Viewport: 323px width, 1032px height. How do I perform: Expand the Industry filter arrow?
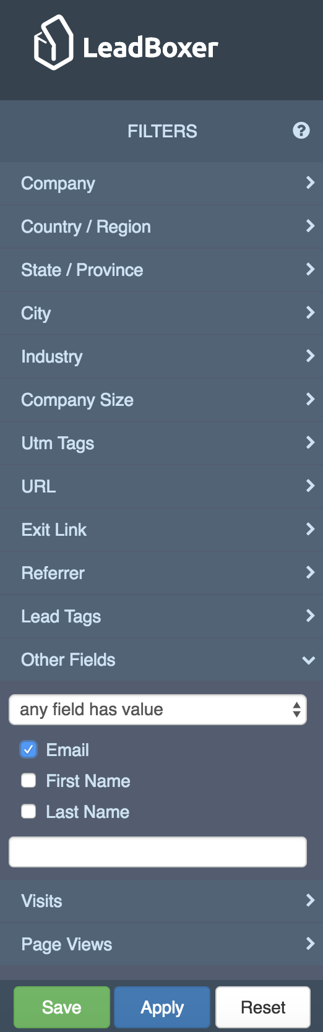click(310, 356)
